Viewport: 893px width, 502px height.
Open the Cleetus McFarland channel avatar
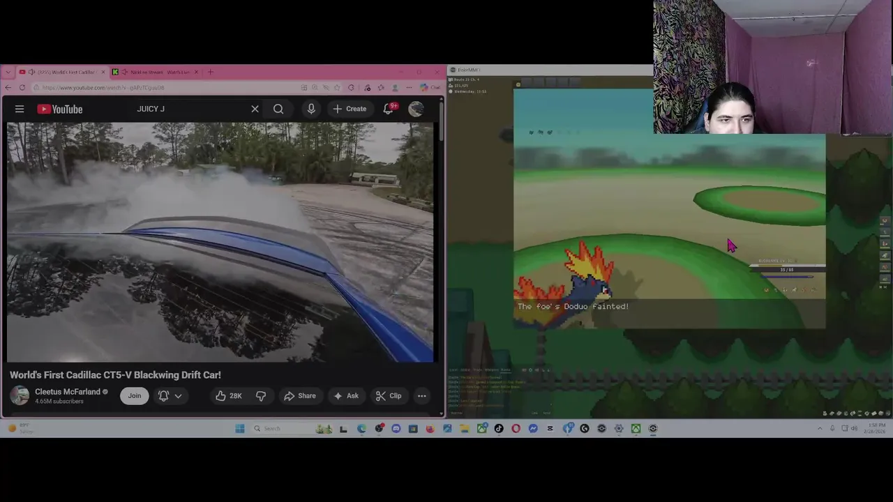click(x=20, y=395)
